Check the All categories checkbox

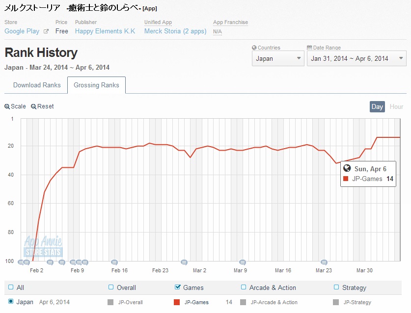point(11,287)
